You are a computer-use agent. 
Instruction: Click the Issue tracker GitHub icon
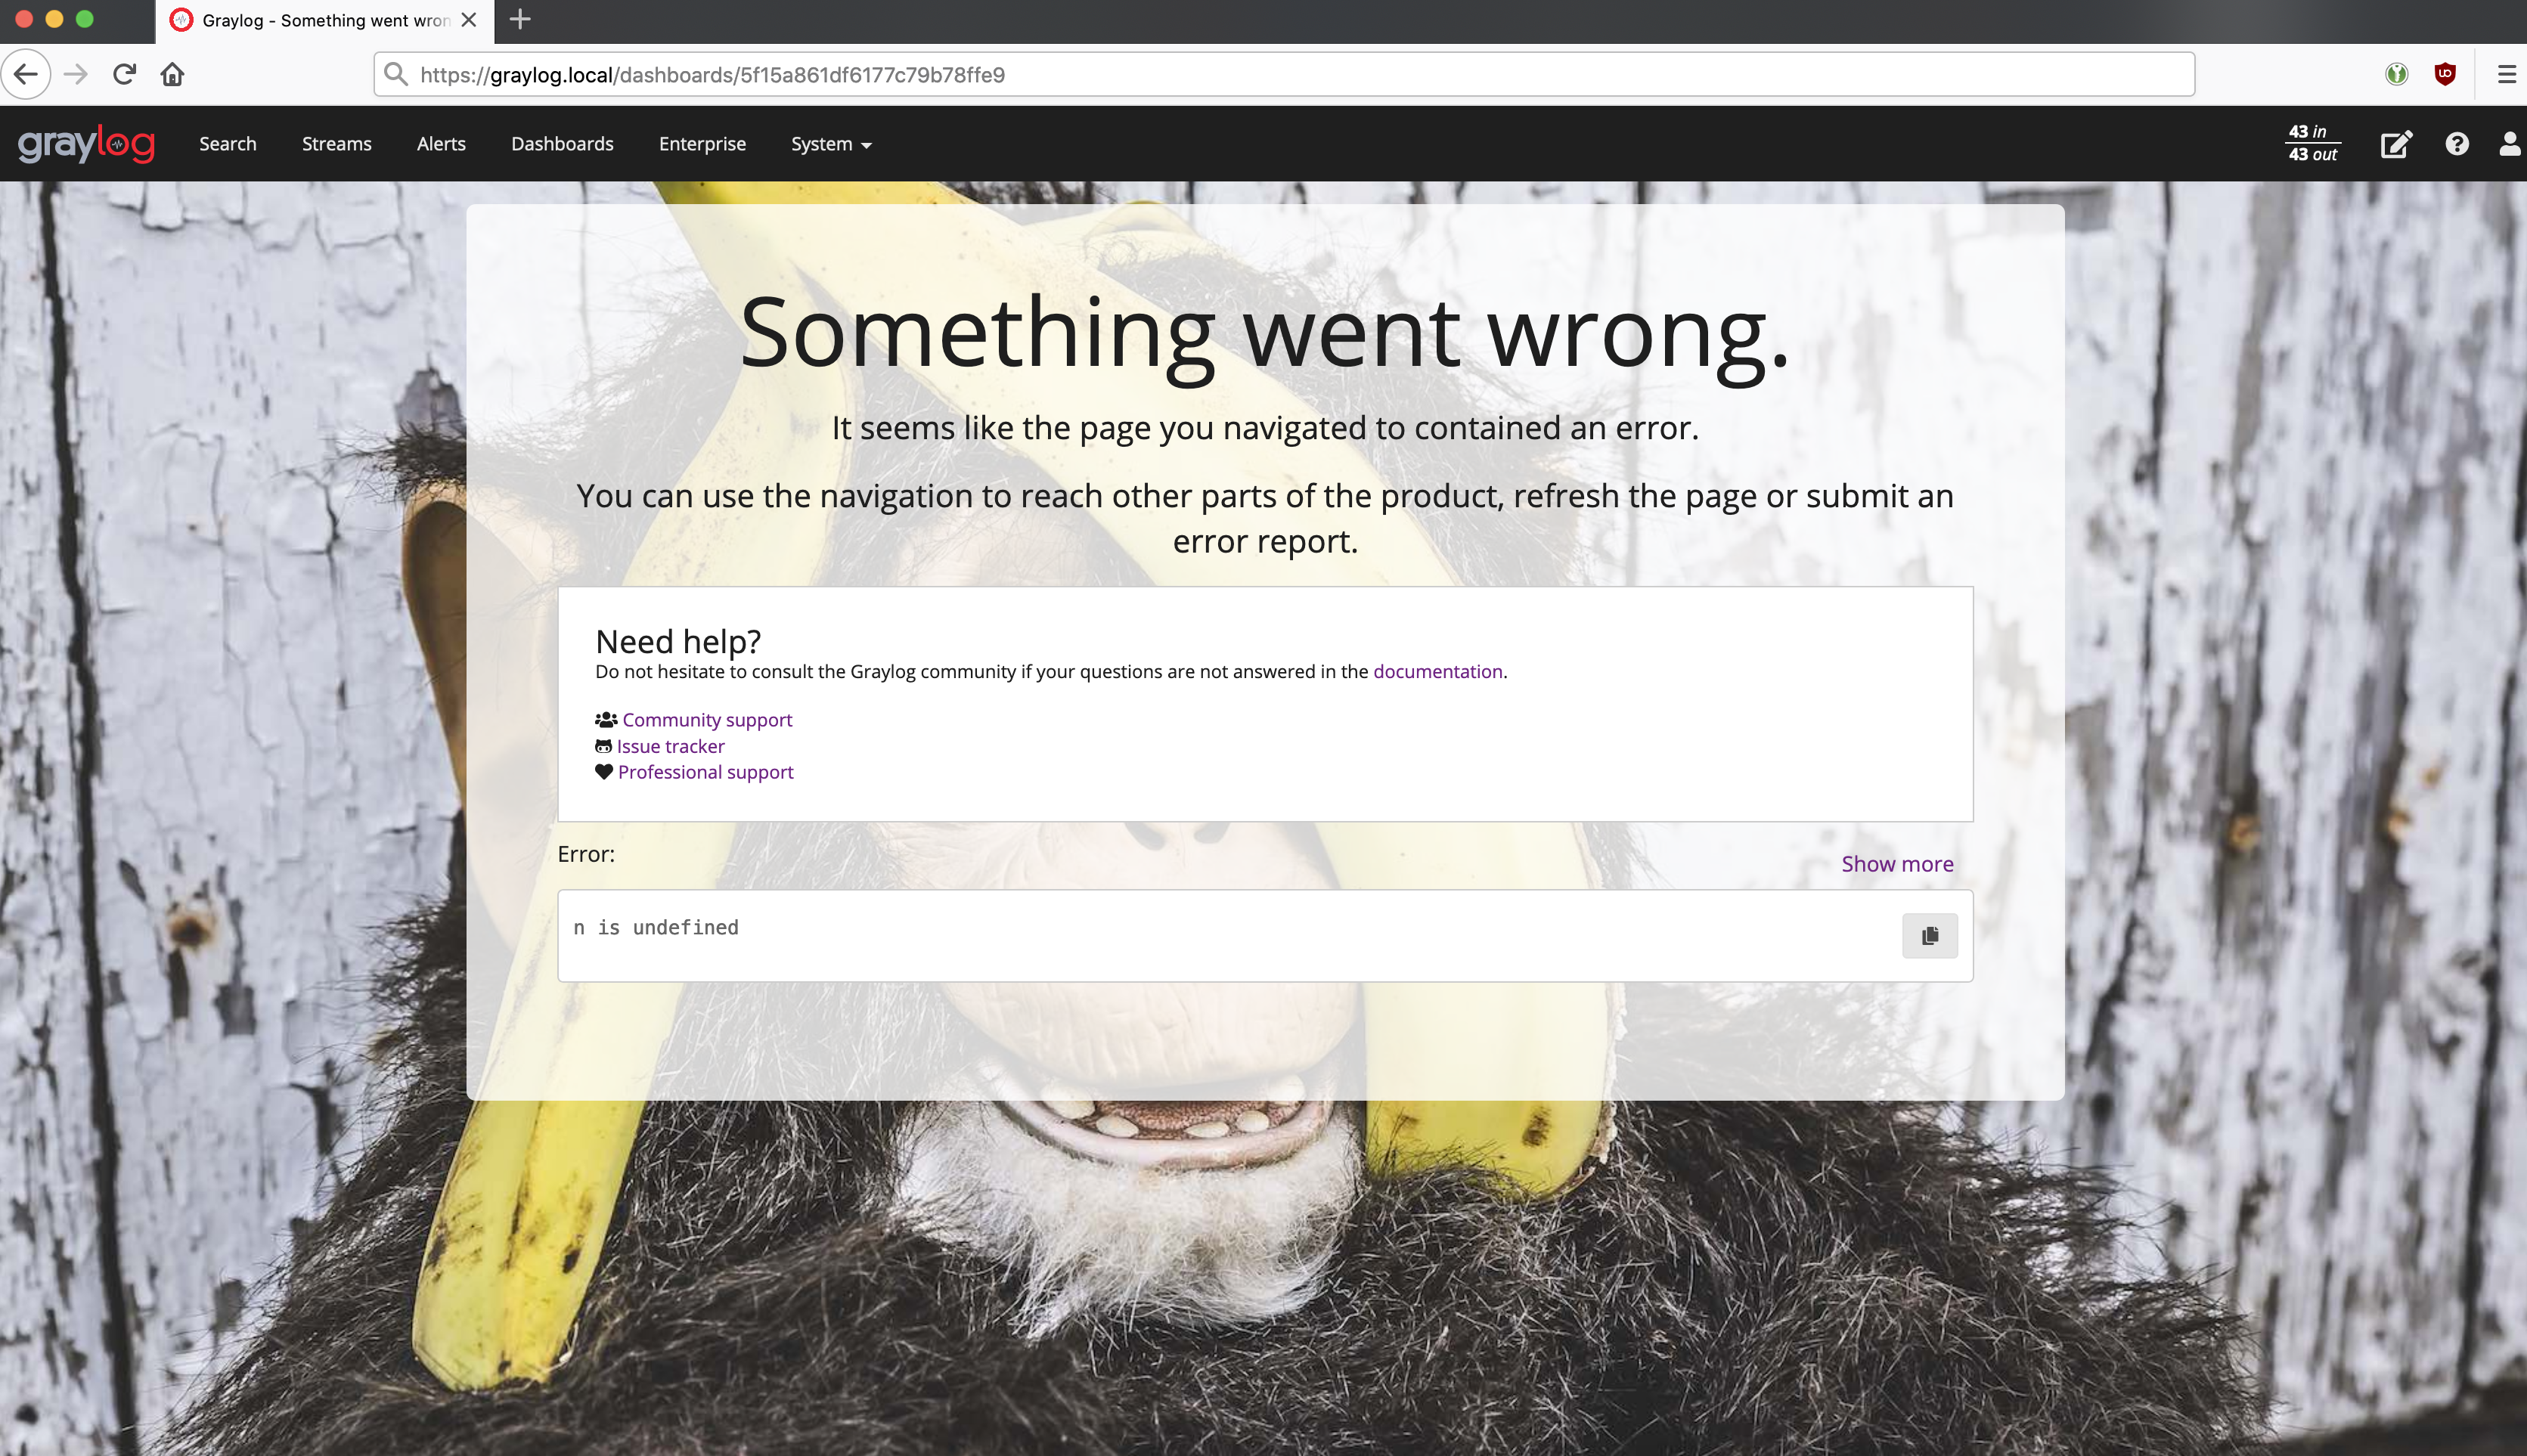click(x=603, y=746)
